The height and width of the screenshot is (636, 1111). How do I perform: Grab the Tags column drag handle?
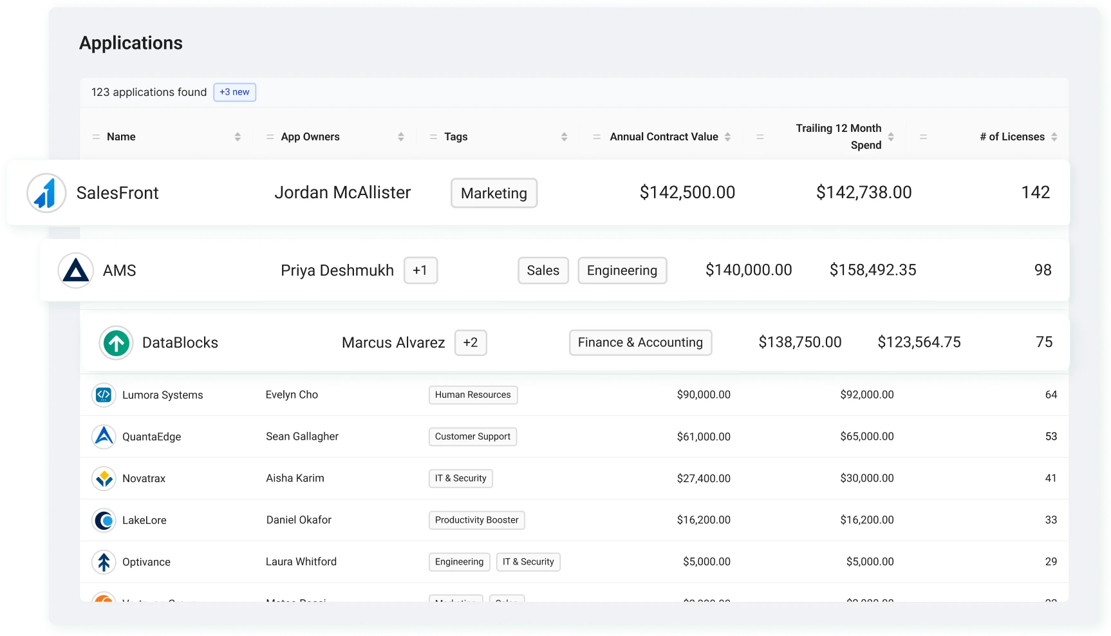(x=433, y=136)
